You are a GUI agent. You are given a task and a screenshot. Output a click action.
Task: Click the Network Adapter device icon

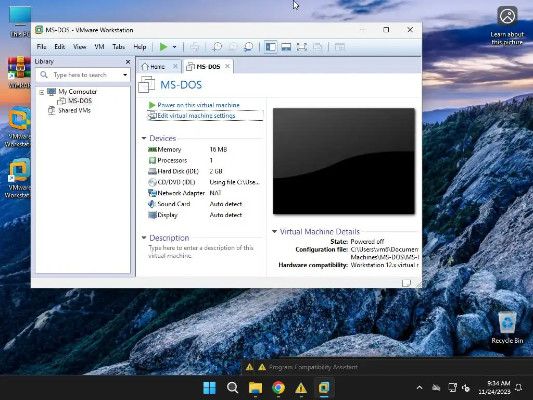pos(153,193)
